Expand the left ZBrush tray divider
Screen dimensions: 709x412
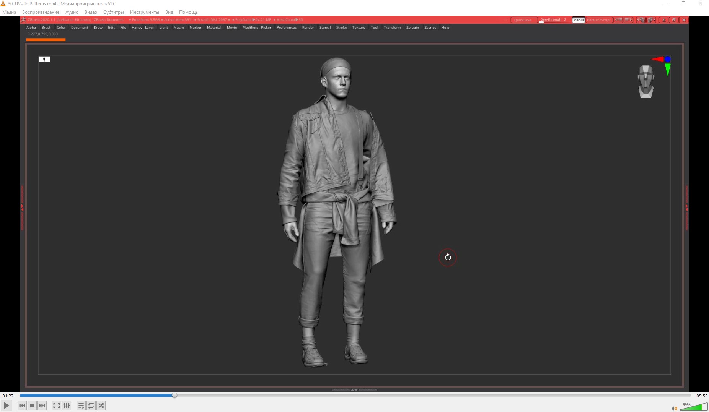click(x=22, y=208)
